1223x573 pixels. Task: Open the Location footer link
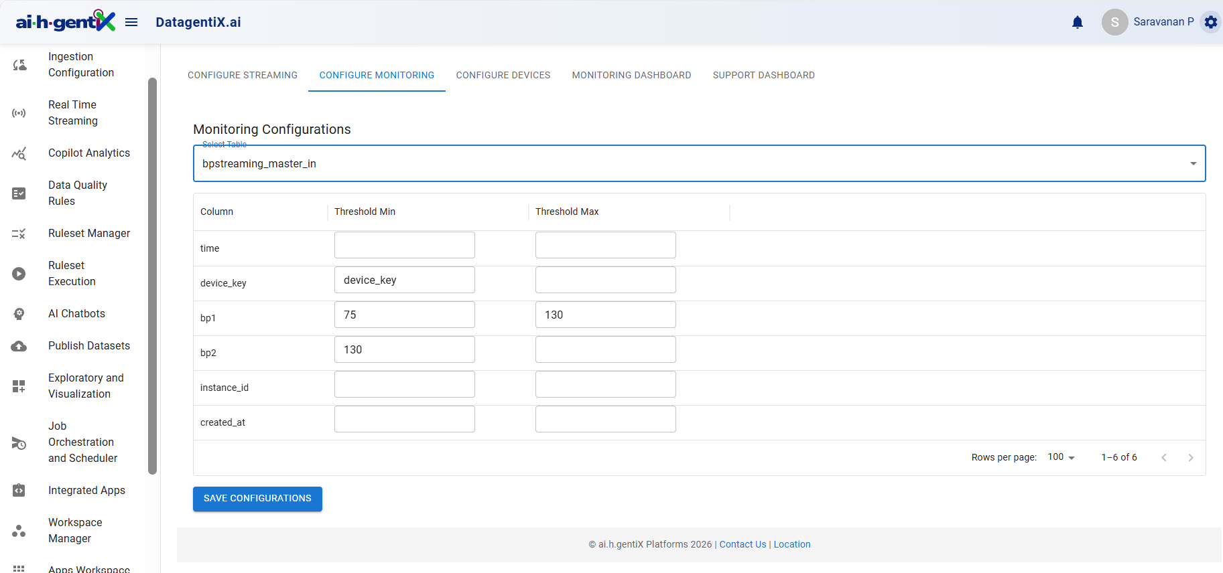pos(792,544)
